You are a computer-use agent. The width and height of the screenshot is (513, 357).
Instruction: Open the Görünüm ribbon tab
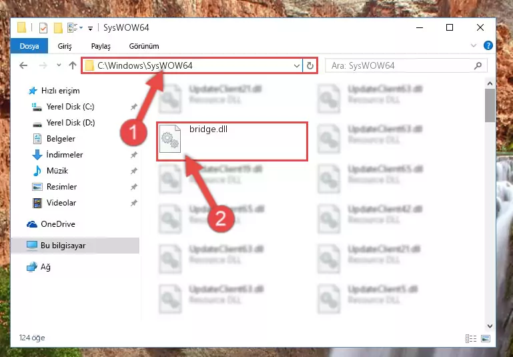pos(144,46)
